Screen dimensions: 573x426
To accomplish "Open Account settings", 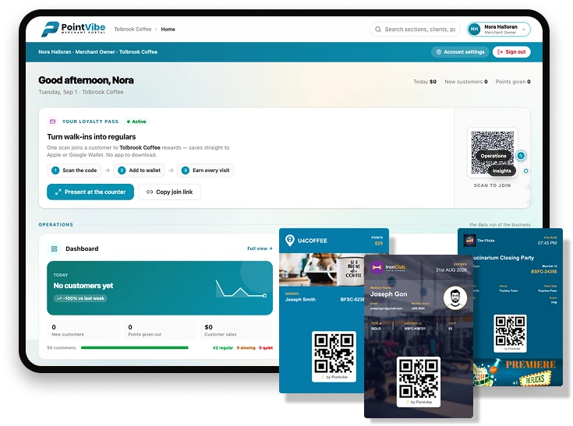I will (460, 52).
